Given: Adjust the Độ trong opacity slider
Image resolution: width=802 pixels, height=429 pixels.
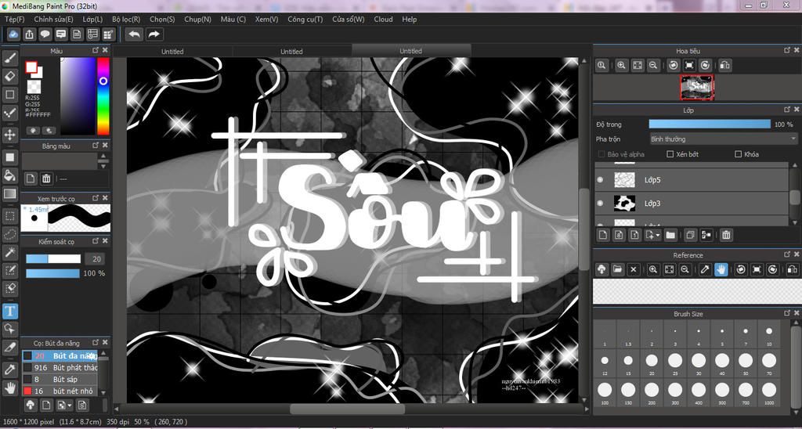Looking at the screenshot, I should click(x=710, y=124).
